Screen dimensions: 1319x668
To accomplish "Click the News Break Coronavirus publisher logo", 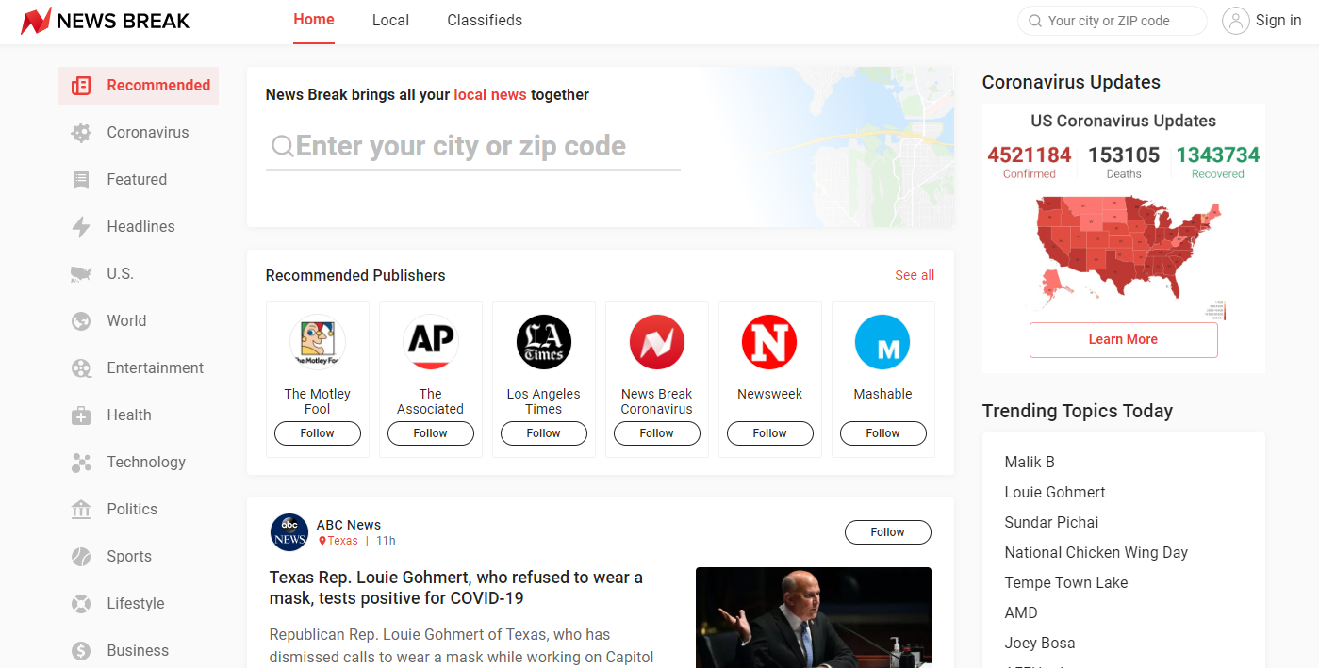I will [657, 342].
